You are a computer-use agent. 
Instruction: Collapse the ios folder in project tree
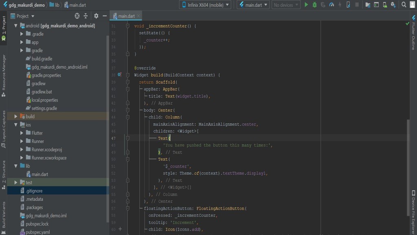(16, 125)
